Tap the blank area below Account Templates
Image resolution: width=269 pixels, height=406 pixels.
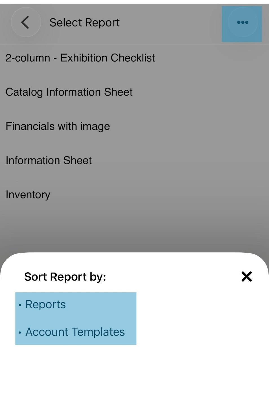[134, 375]
